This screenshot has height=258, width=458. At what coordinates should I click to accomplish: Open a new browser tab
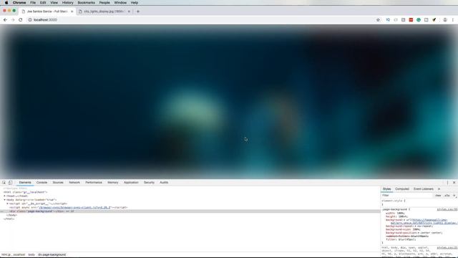click(x=138, y=11)
